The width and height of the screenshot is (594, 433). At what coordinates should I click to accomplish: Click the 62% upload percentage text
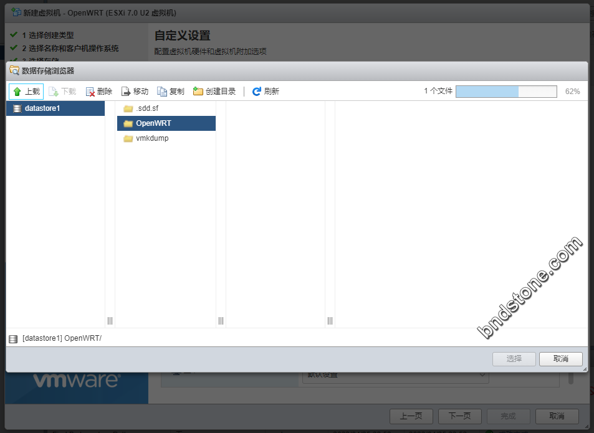tap(572, 91)
